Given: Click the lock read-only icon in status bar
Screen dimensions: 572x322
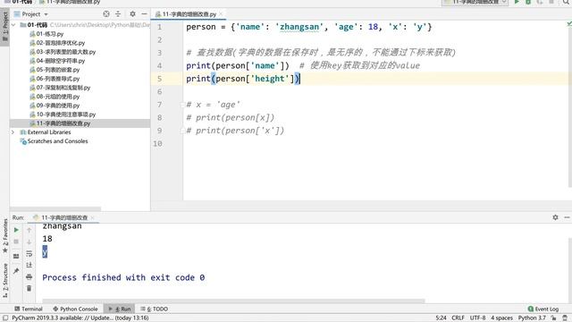Looking at the screenshot, I should pyautogui.click(x=554, y=318).
